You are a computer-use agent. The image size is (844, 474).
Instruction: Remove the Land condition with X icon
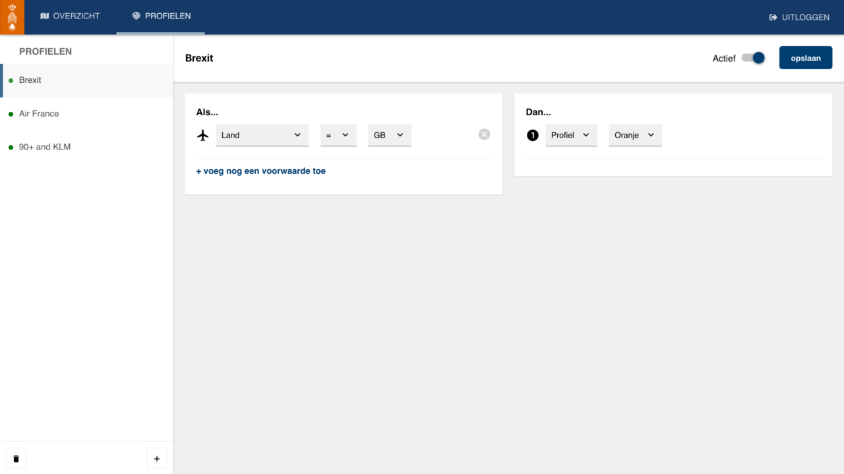[x=484, y=134]
